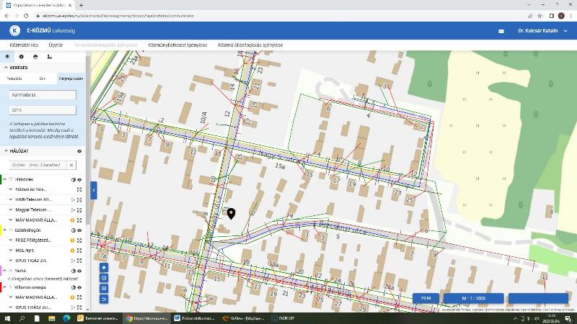Click the home view map button

click(x=104, y=267)
